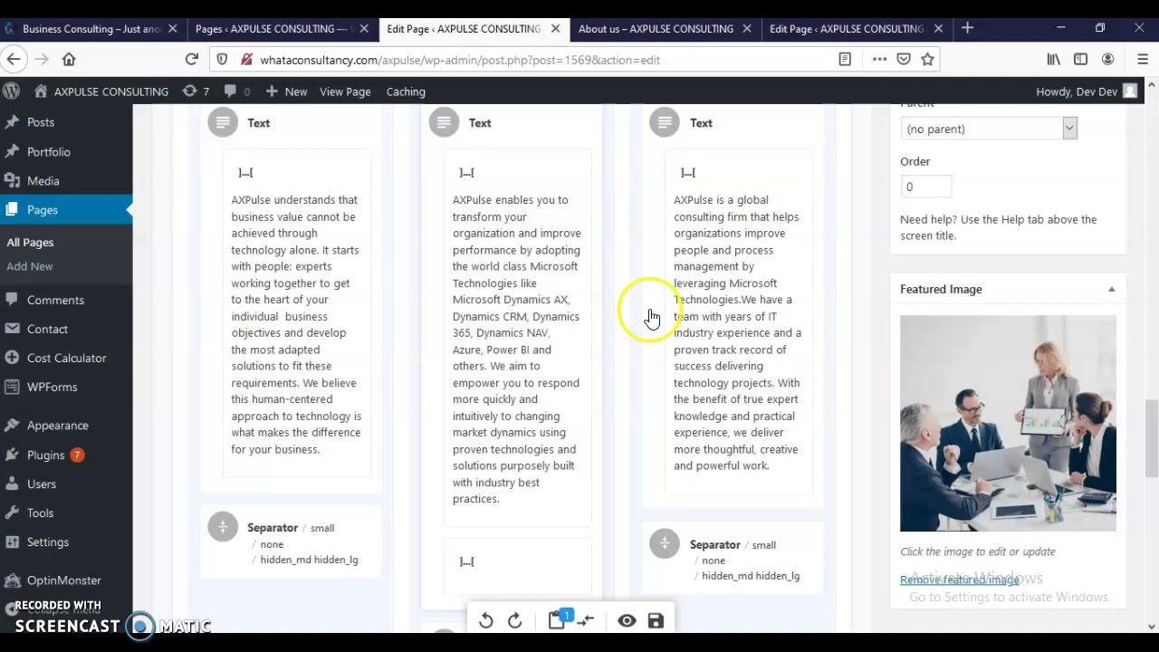Select middle column Text element icon

click(444, 122)
